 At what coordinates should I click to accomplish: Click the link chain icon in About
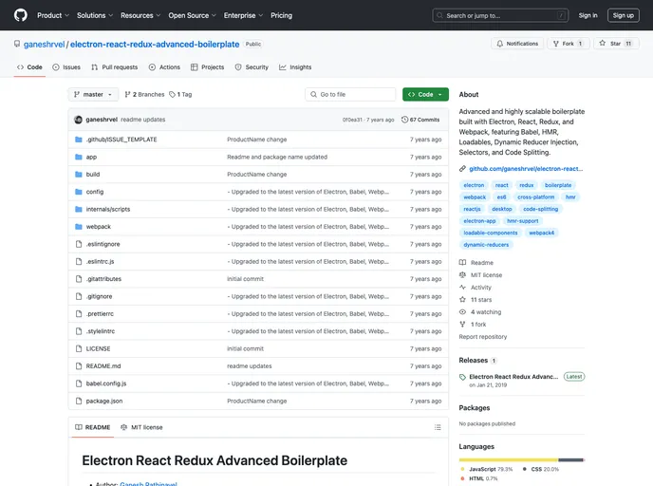pyautogui.click(x=462, y=169)
